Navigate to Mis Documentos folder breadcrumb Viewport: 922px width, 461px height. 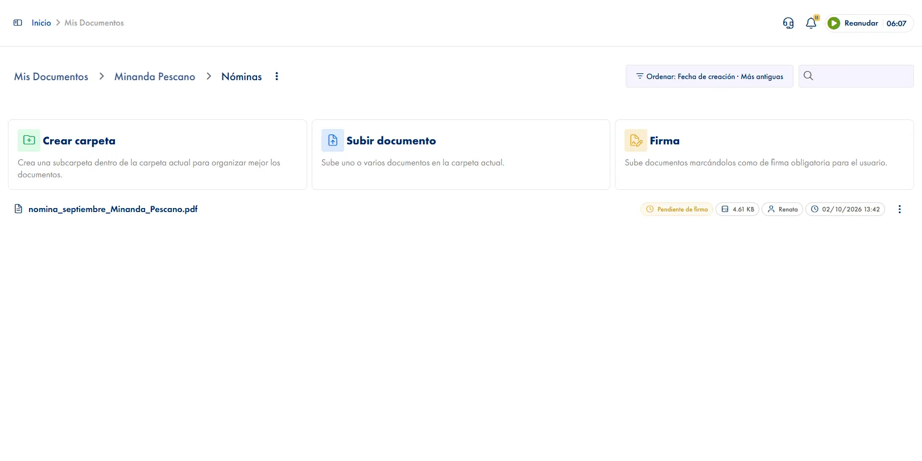point(51,76)
